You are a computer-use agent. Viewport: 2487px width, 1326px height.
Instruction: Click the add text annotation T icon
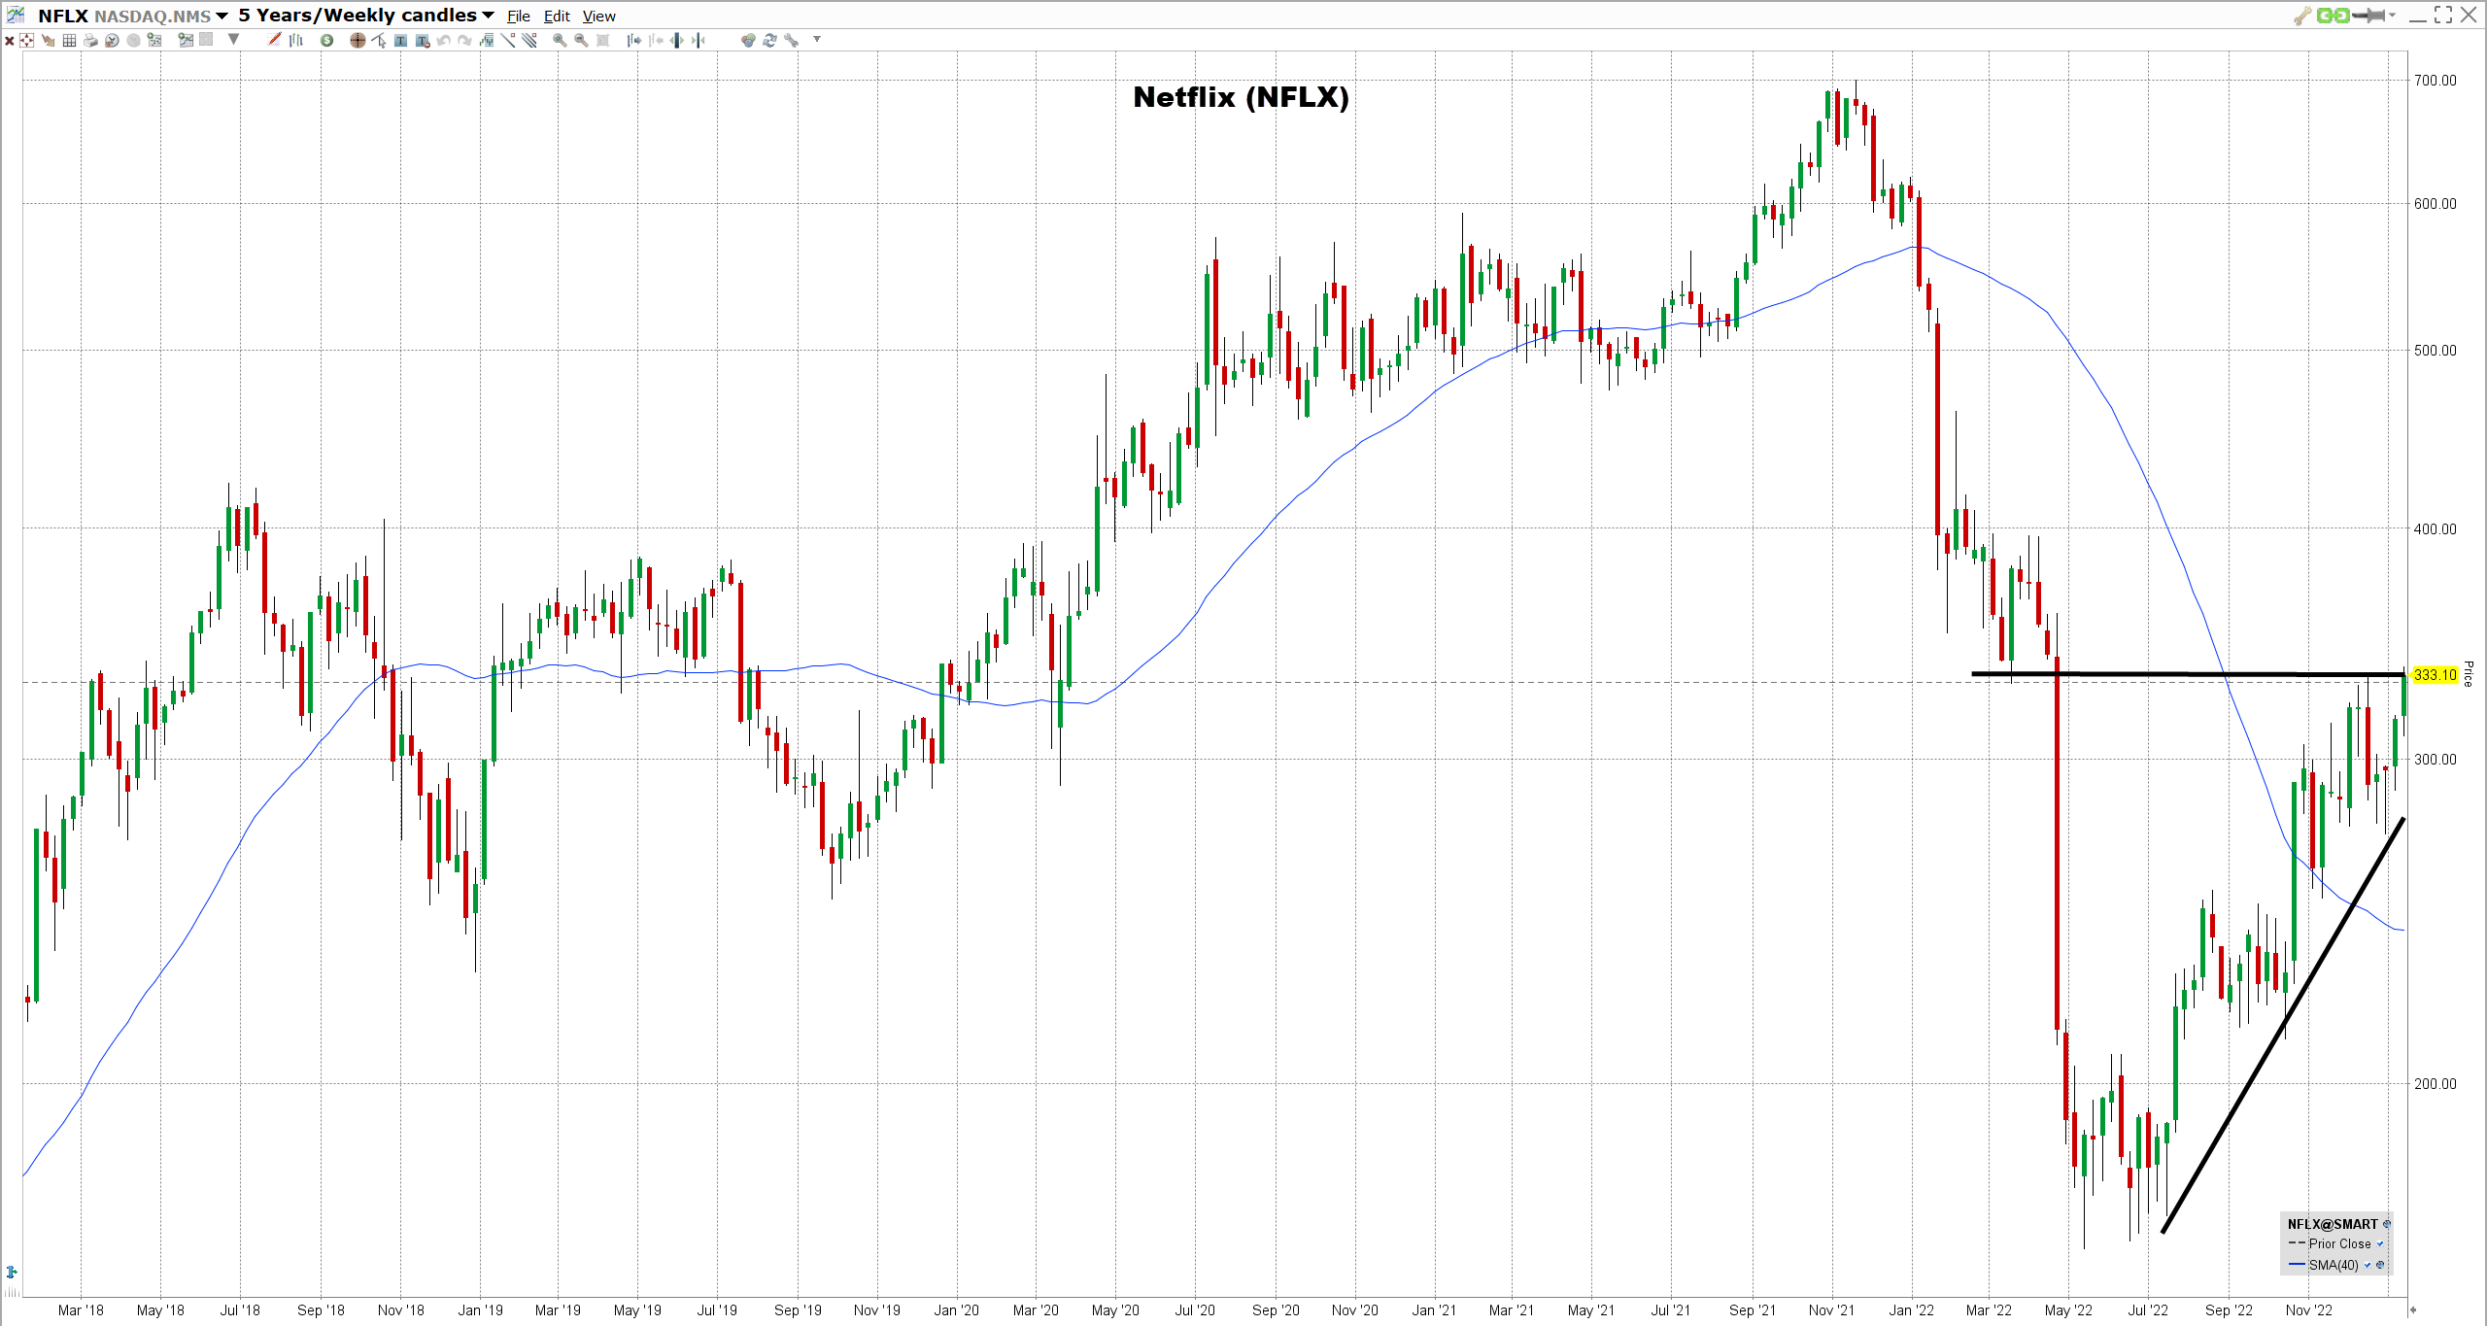tap(400, 40)
